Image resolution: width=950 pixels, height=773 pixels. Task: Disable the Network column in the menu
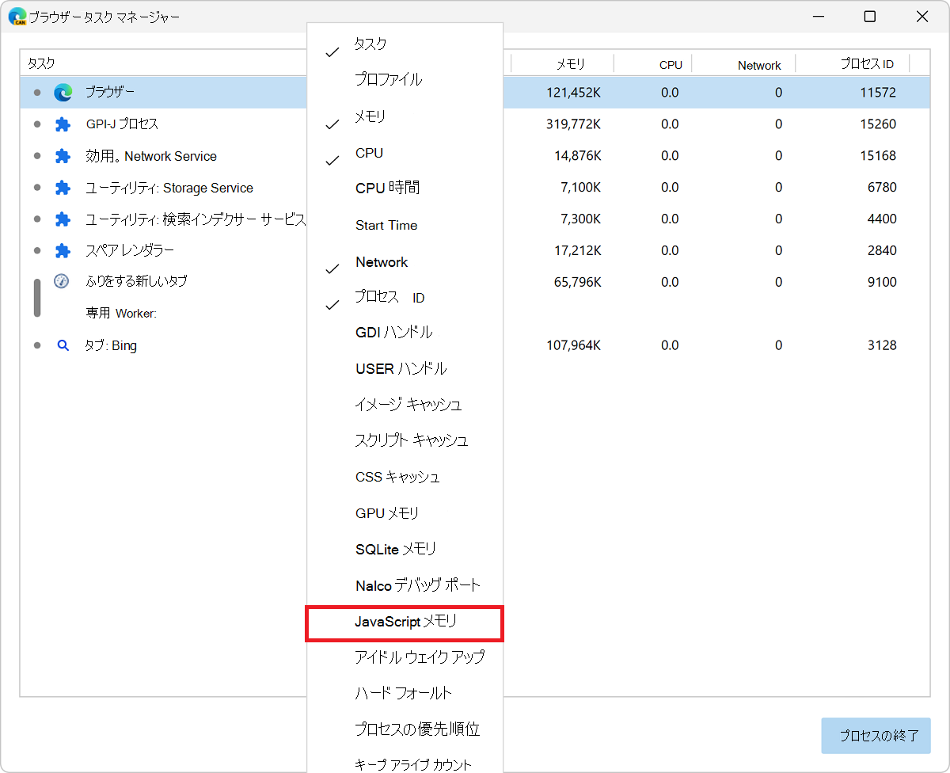[382, 262]
